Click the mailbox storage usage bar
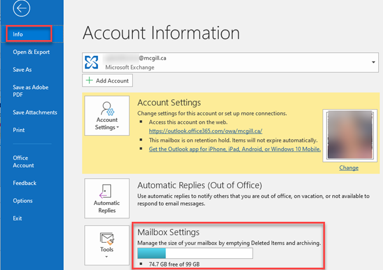 (195, 253)
